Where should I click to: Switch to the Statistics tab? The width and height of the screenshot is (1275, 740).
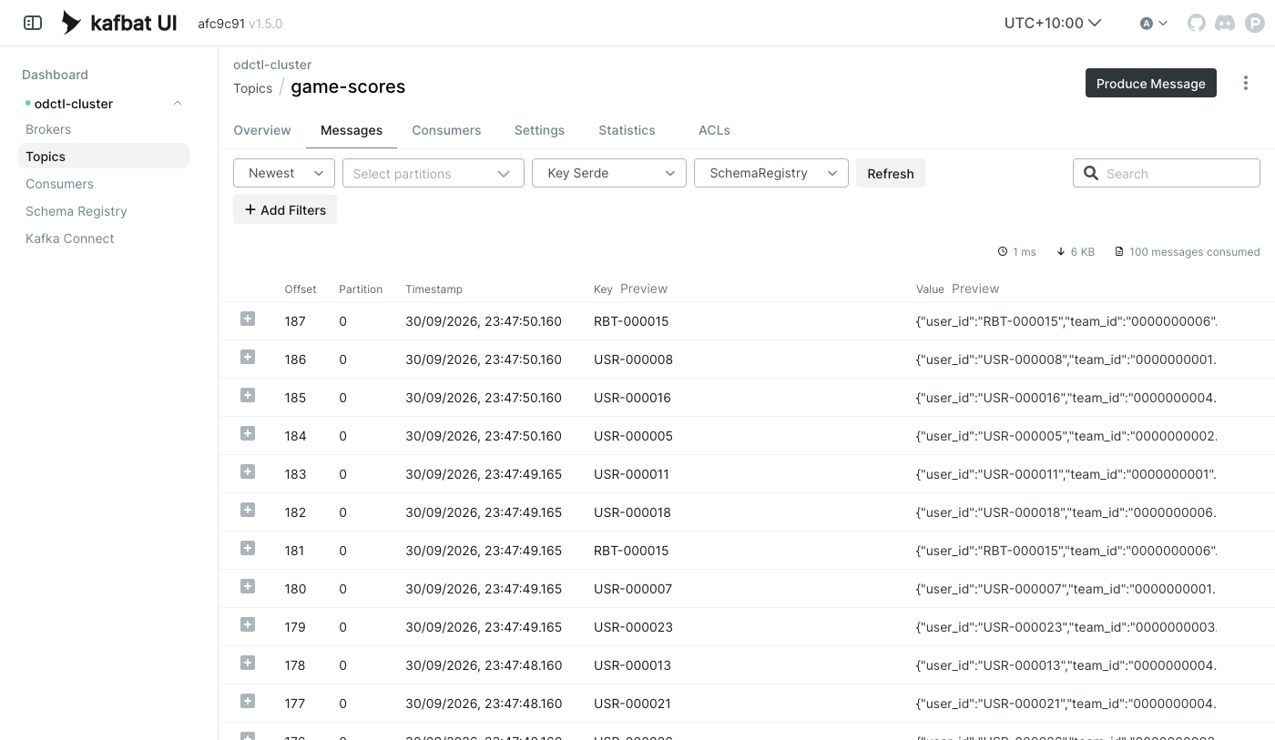coord(627,130)
